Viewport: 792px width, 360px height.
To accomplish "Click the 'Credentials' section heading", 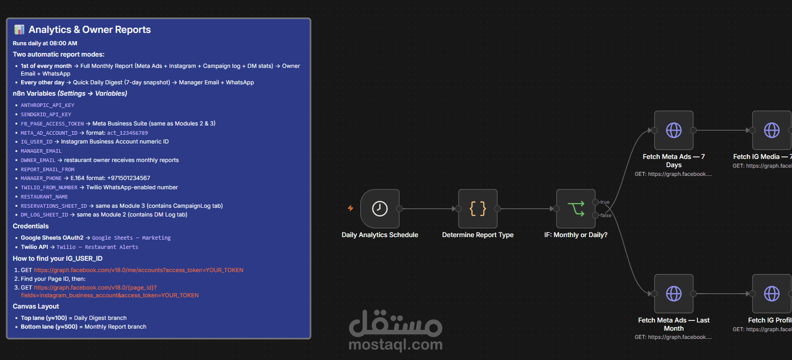I will click(31, 226).
